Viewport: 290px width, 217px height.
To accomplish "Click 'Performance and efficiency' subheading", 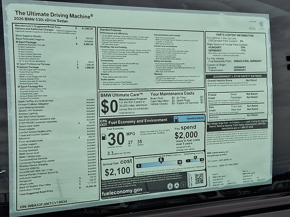I will pyautogui.click(x=114, y=33).
